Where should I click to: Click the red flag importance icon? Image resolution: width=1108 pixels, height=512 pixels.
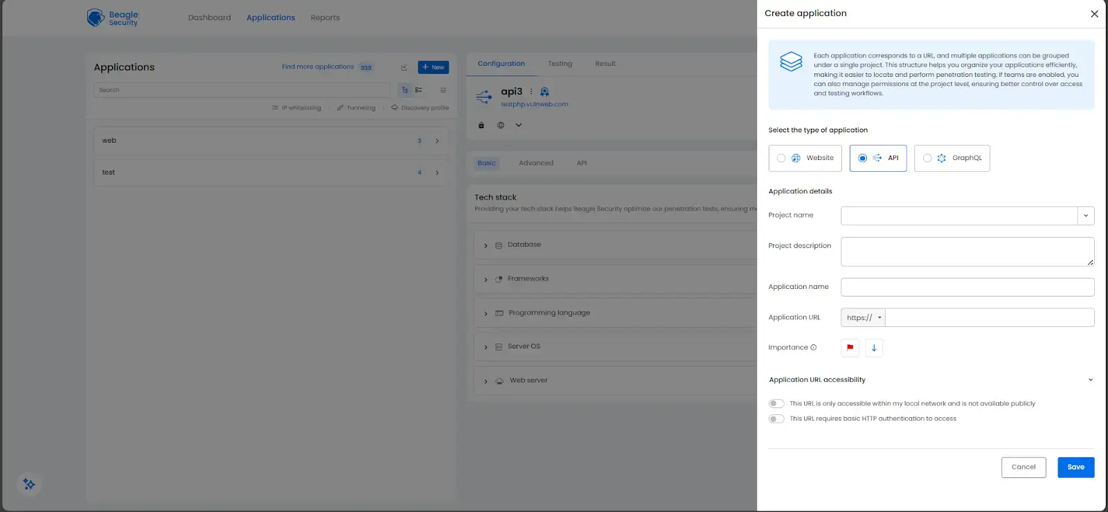850,348
